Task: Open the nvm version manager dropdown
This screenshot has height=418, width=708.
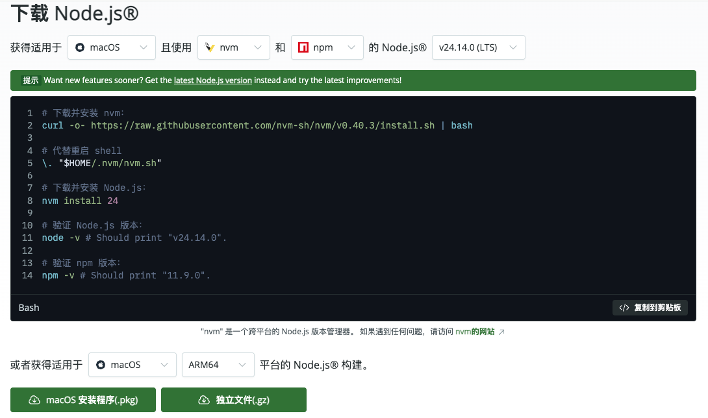Action: [x=233, y=47]
